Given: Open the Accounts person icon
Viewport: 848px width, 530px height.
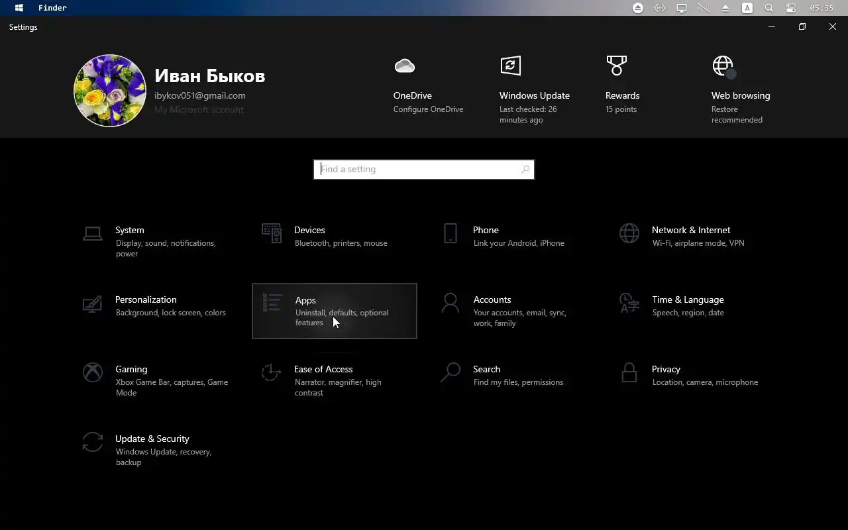Looking at the screenshot, I should coord(450,303).
